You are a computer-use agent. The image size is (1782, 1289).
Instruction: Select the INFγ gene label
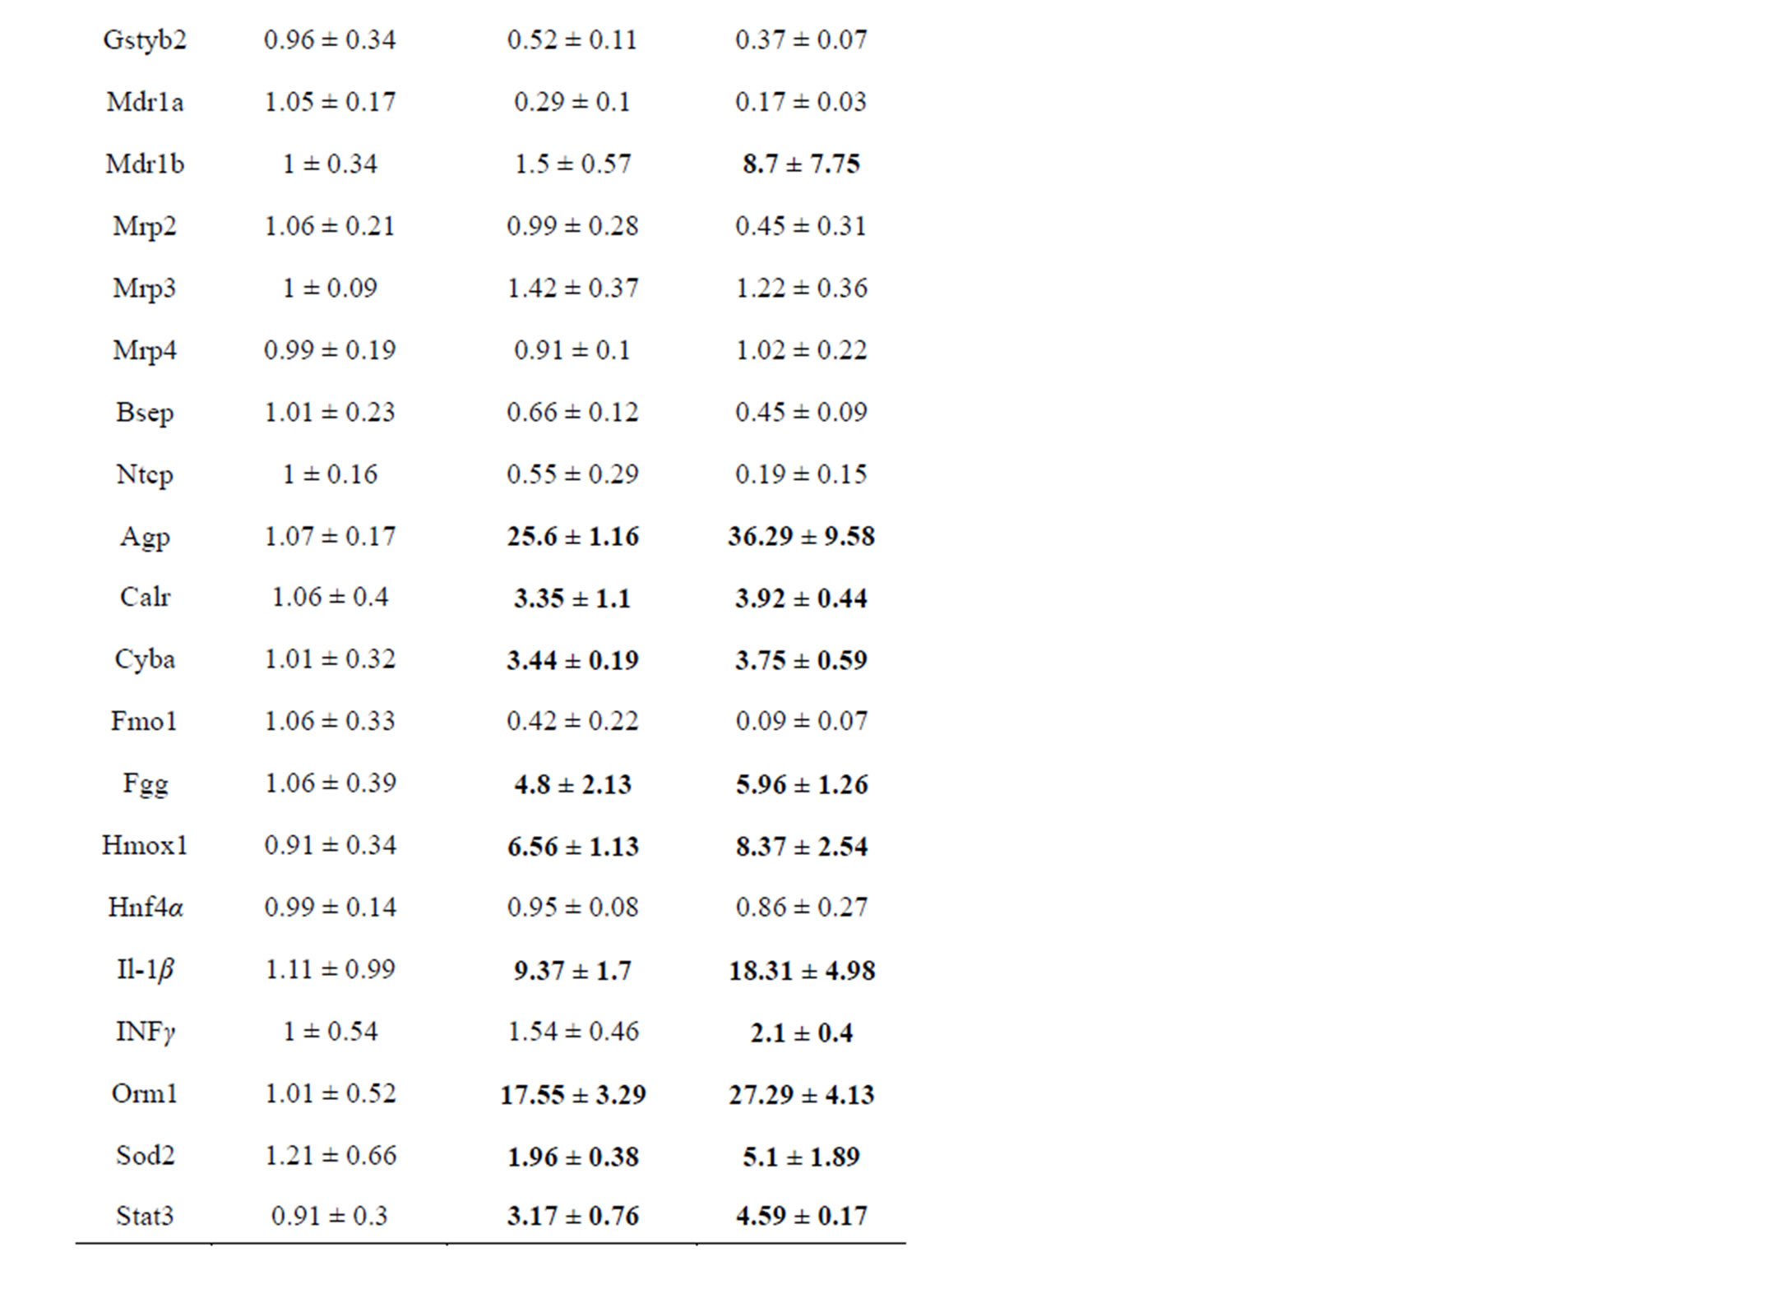[145, 1032]
